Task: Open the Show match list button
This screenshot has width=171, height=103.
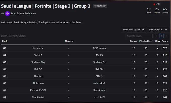Action: [158, 30]
